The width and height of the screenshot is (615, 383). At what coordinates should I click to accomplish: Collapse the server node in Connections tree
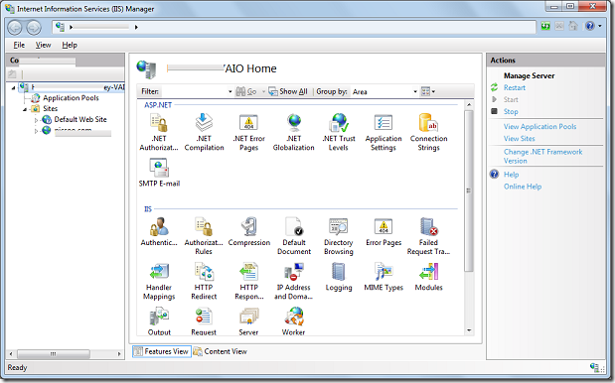[13, 87]
